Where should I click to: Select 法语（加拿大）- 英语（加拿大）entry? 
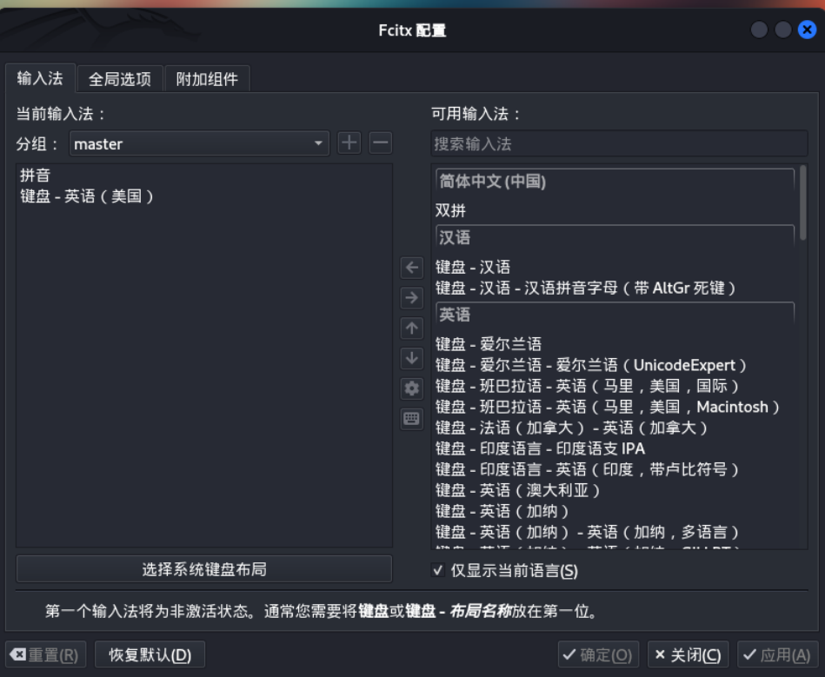point(615,428)
